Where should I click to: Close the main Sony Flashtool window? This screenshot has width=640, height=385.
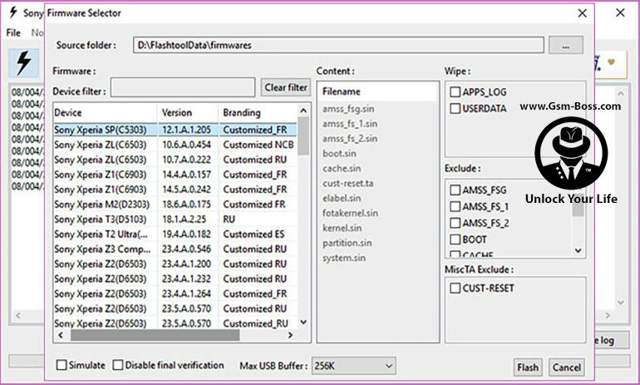[620, 12]
